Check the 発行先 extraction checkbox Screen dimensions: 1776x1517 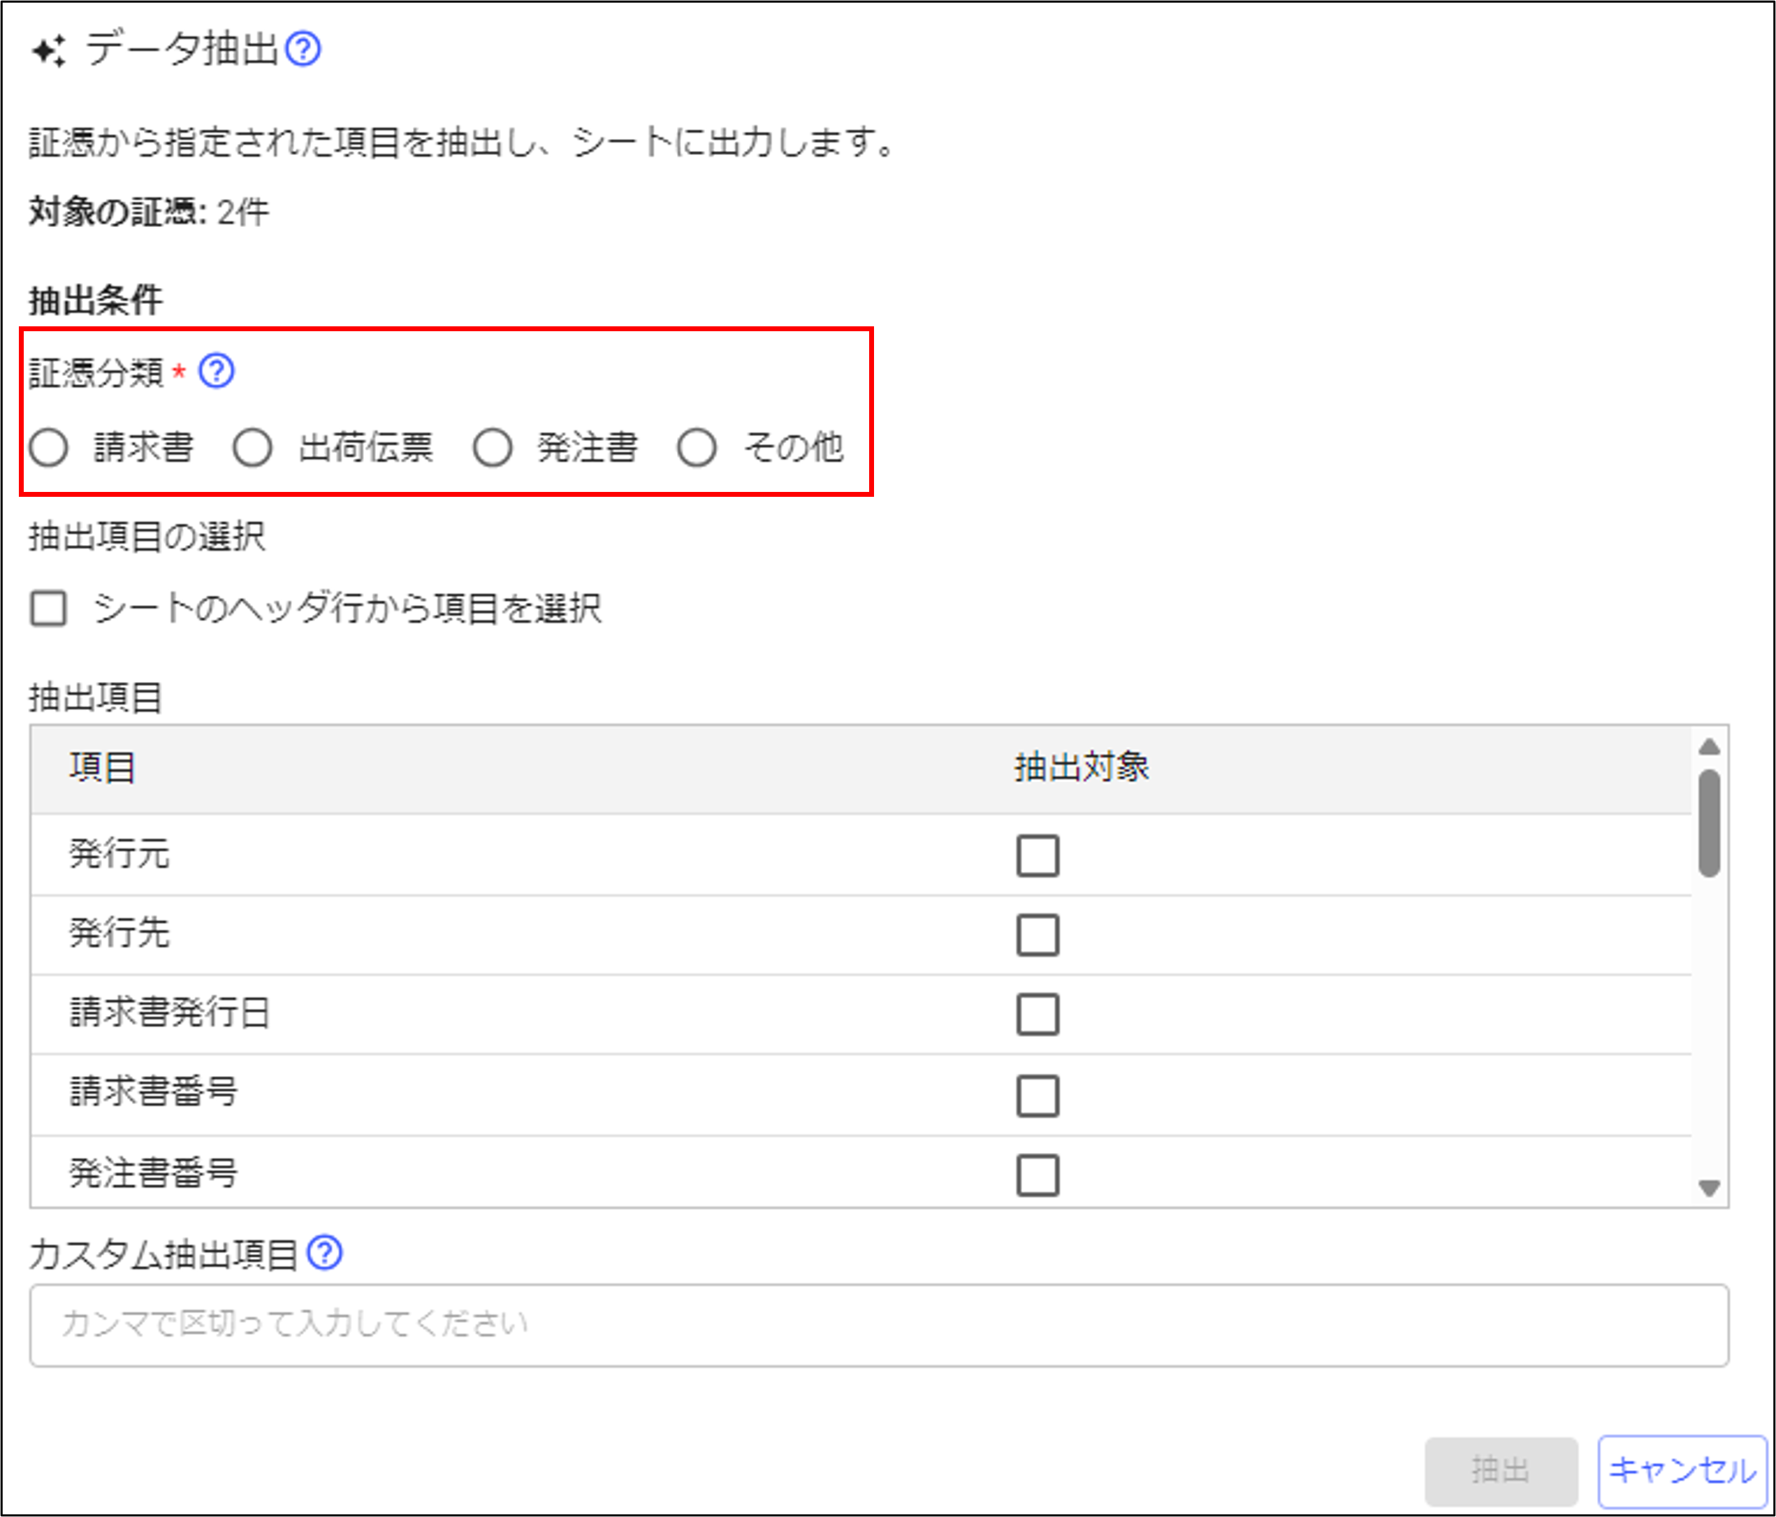[x=1037, y=934]
